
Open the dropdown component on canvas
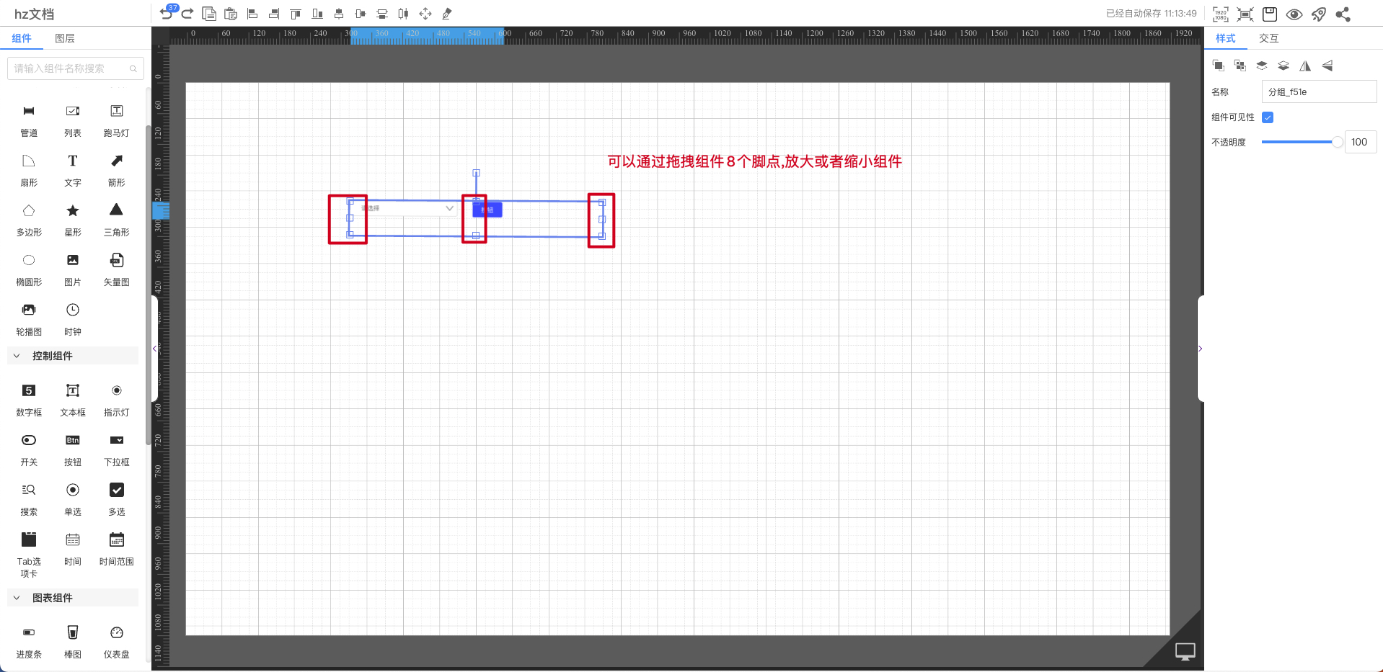tap(408, 208)
